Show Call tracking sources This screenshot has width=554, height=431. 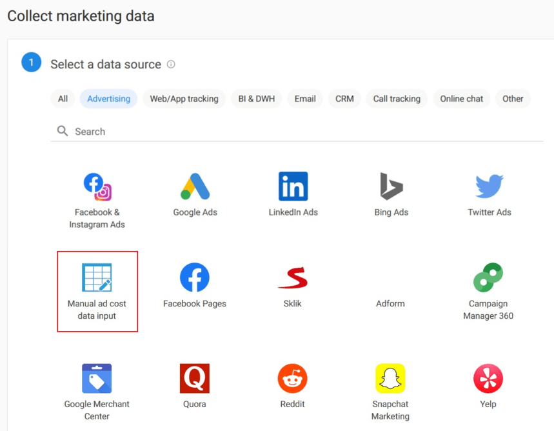[397, 99]
